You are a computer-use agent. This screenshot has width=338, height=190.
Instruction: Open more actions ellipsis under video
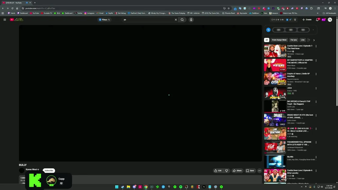coord(259,171)
